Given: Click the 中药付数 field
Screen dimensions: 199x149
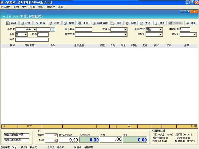Looking at the screenshot, I should (x=185, y=30).
